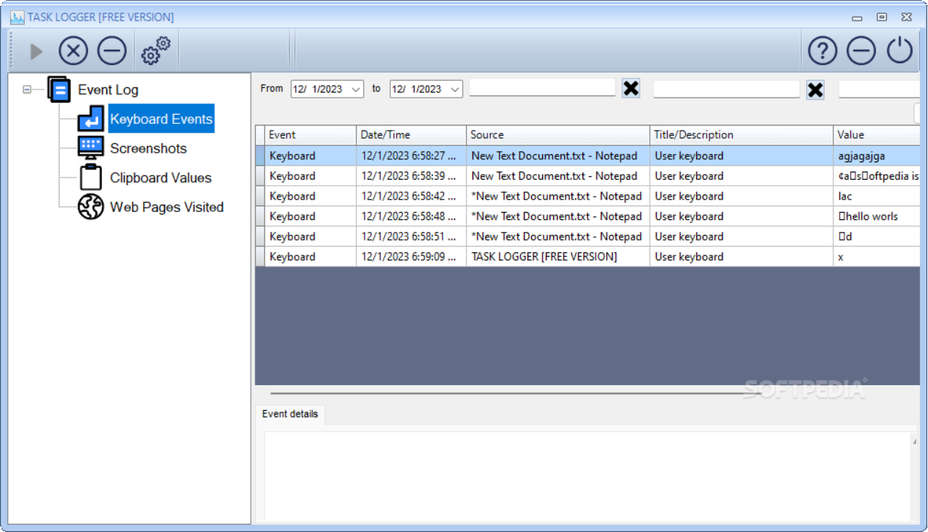Screen dimensions: 928x532
Task: Sort by the Source column header
Action: coord(558,135)
